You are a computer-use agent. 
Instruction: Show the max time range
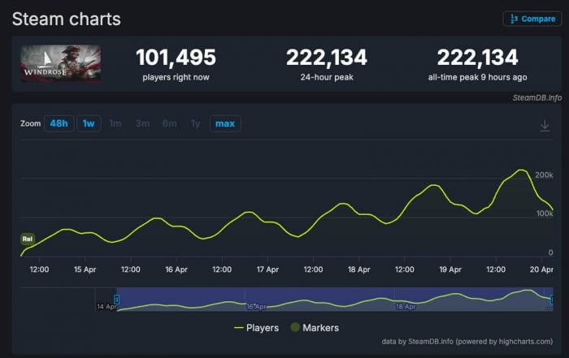pos(225,123)
